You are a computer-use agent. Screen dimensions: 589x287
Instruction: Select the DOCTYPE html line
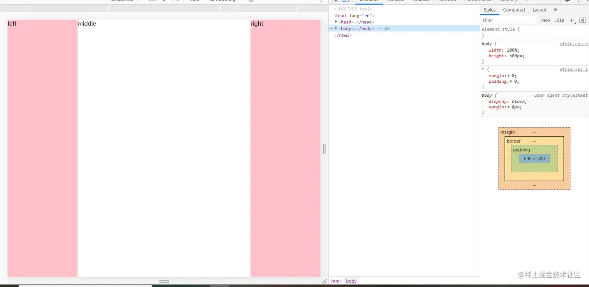[353, 9]
